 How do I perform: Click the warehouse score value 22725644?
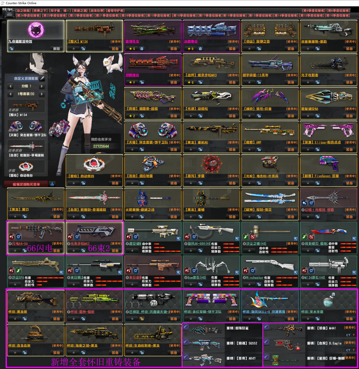point(101,146)
